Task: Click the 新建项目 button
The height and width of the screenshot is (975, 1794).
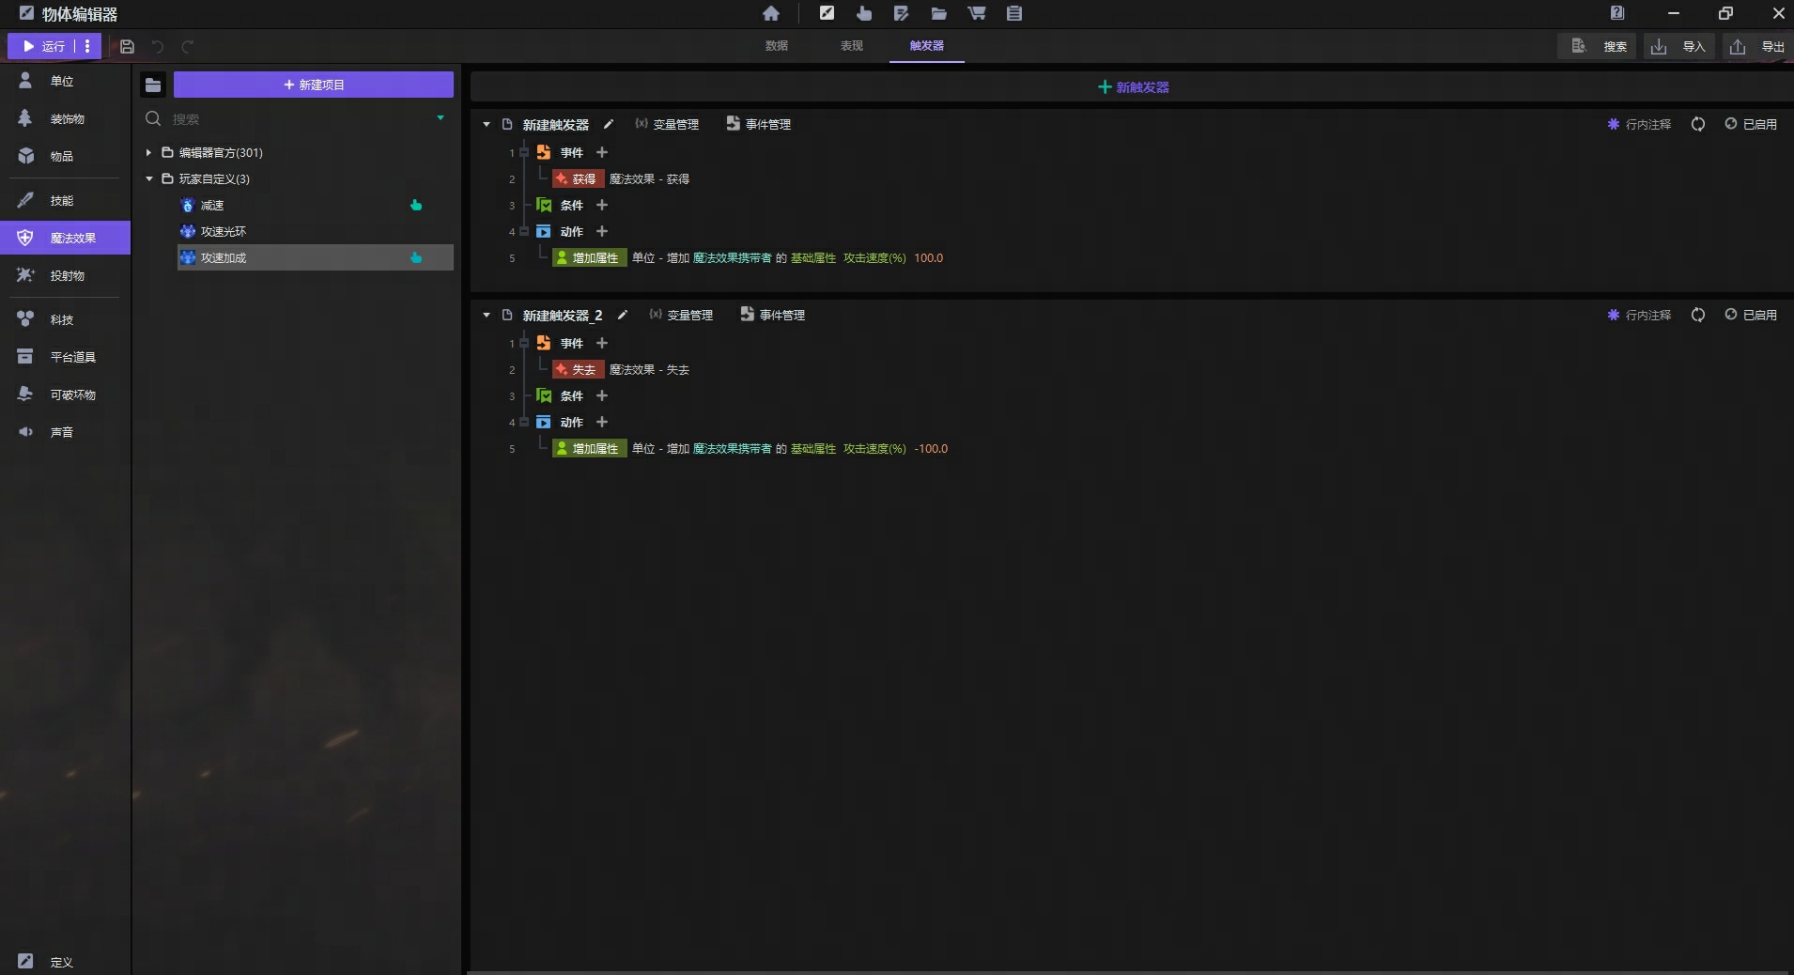Action: (314, 85)
